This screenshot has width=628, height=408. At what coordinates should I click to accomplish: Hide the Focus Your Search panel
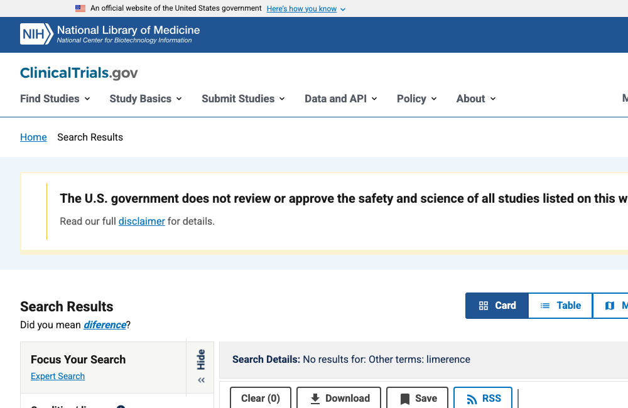pos(201,367)
